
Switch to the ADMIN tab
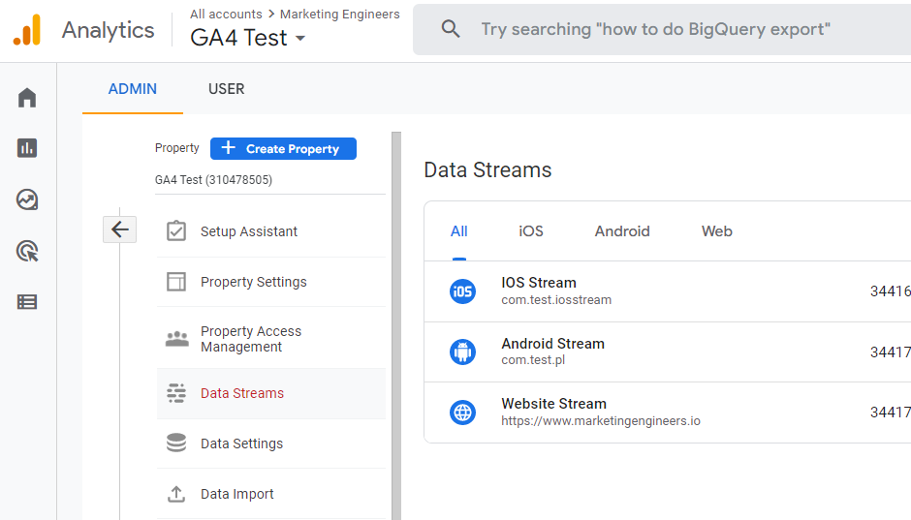pyautogui.click(x=133, y=89)
